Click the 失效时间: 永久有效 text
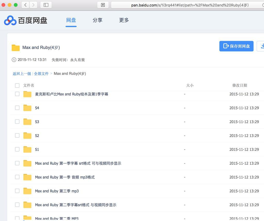The height and width of the screenshot is (221, 264). click(68, 60)
